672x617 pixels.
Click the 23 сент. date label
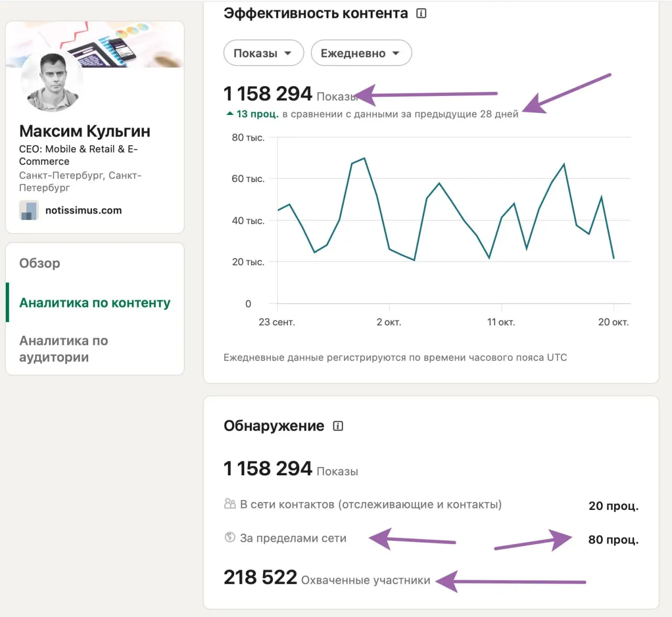[277, 322]
